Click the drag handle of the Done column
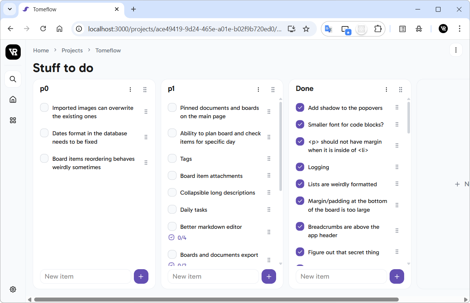Image resolution: width=470 pixels, height=303 pixels. click(401, 89)
